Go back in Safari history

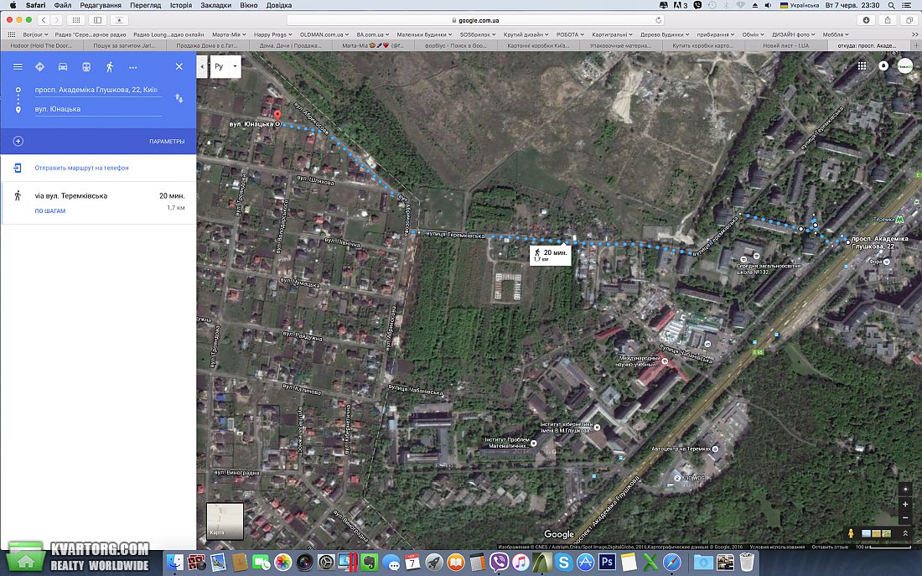(44, 20)
